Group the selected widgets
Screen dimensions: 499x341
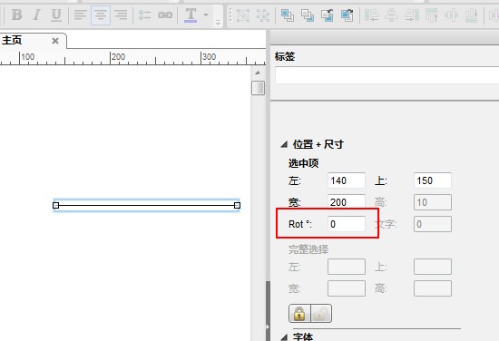[243, 15]
